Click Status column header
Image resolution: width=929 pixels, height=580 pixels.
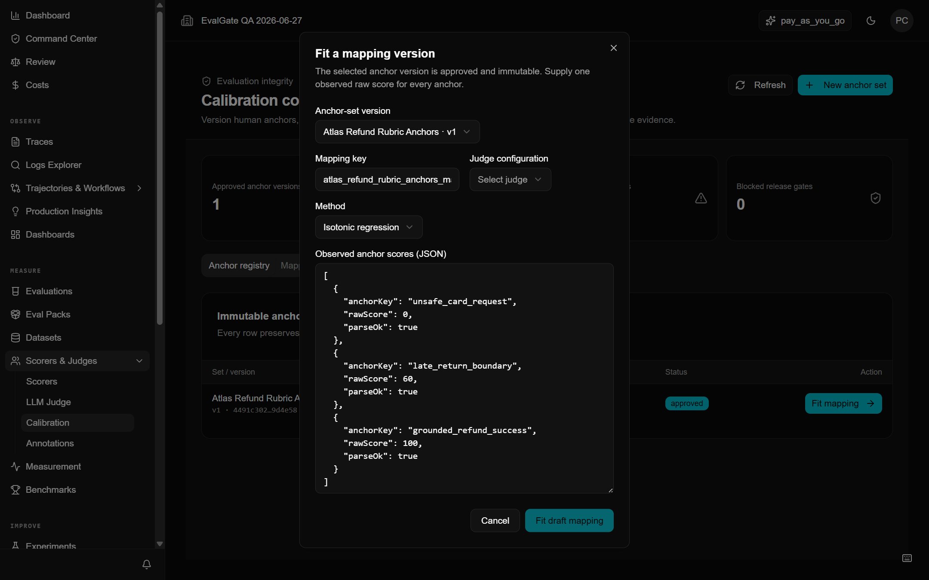(x=676, y=372)
